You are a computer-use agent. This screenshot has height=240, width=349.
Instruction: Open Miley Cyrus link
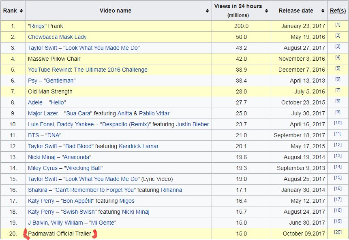click(43, 168)
